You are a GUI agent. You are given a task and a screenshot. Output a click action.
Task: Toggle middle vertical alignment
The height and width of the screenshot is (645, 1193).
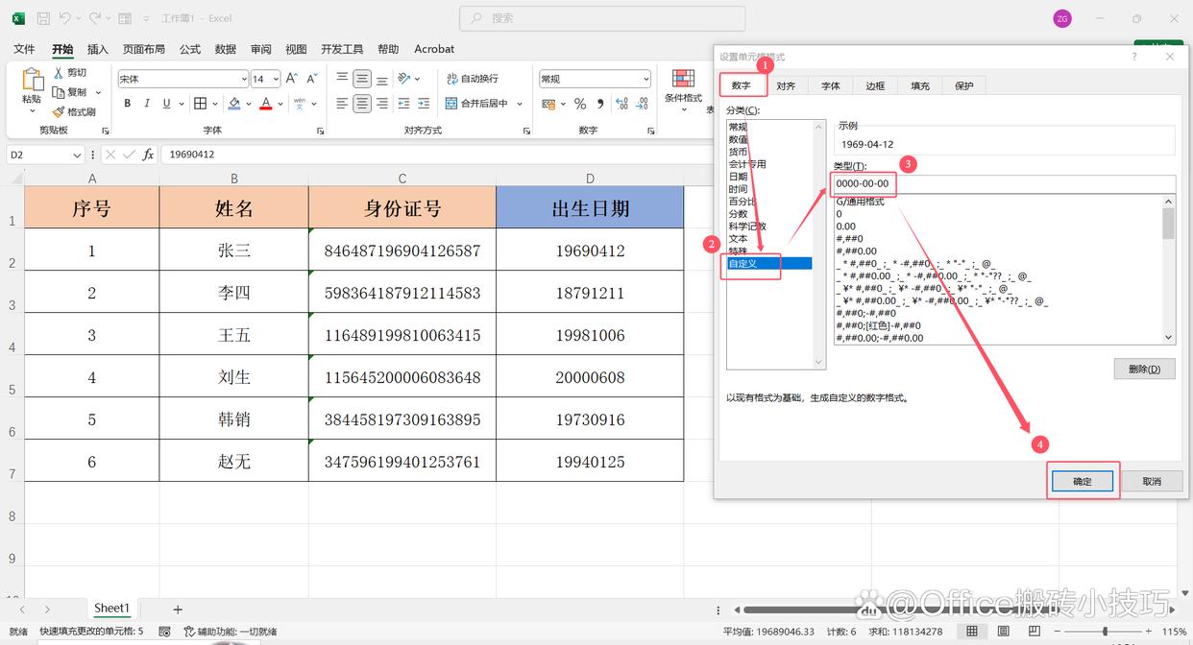362,79
